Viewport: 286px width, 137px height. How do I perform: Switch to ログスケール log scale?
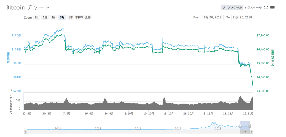point(253,7)
